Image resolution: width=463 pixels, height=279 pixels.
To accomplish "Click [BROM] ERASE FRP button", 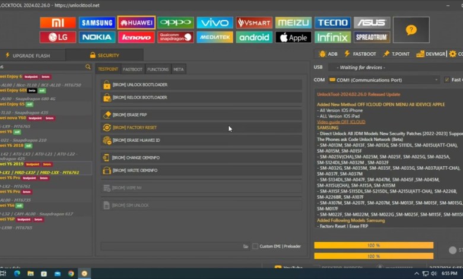I will pos(201,115).
